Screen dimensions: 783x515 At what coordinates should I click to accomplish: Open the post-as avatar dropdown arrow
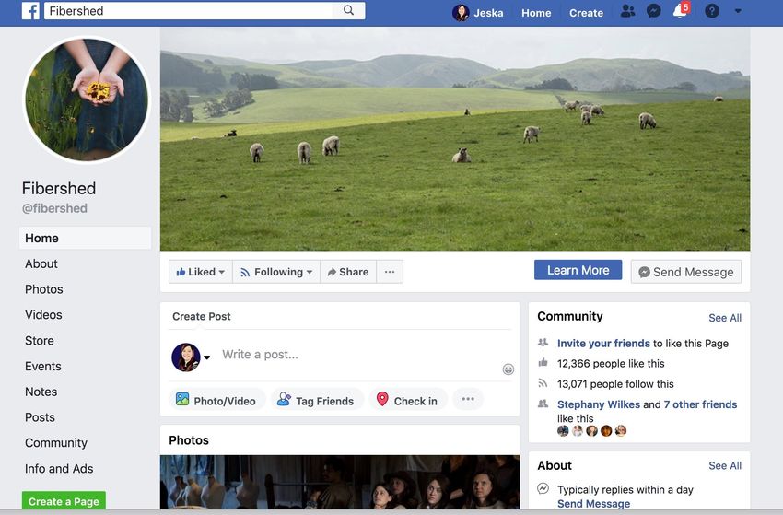pyautogui.click(x=206, y=357)
